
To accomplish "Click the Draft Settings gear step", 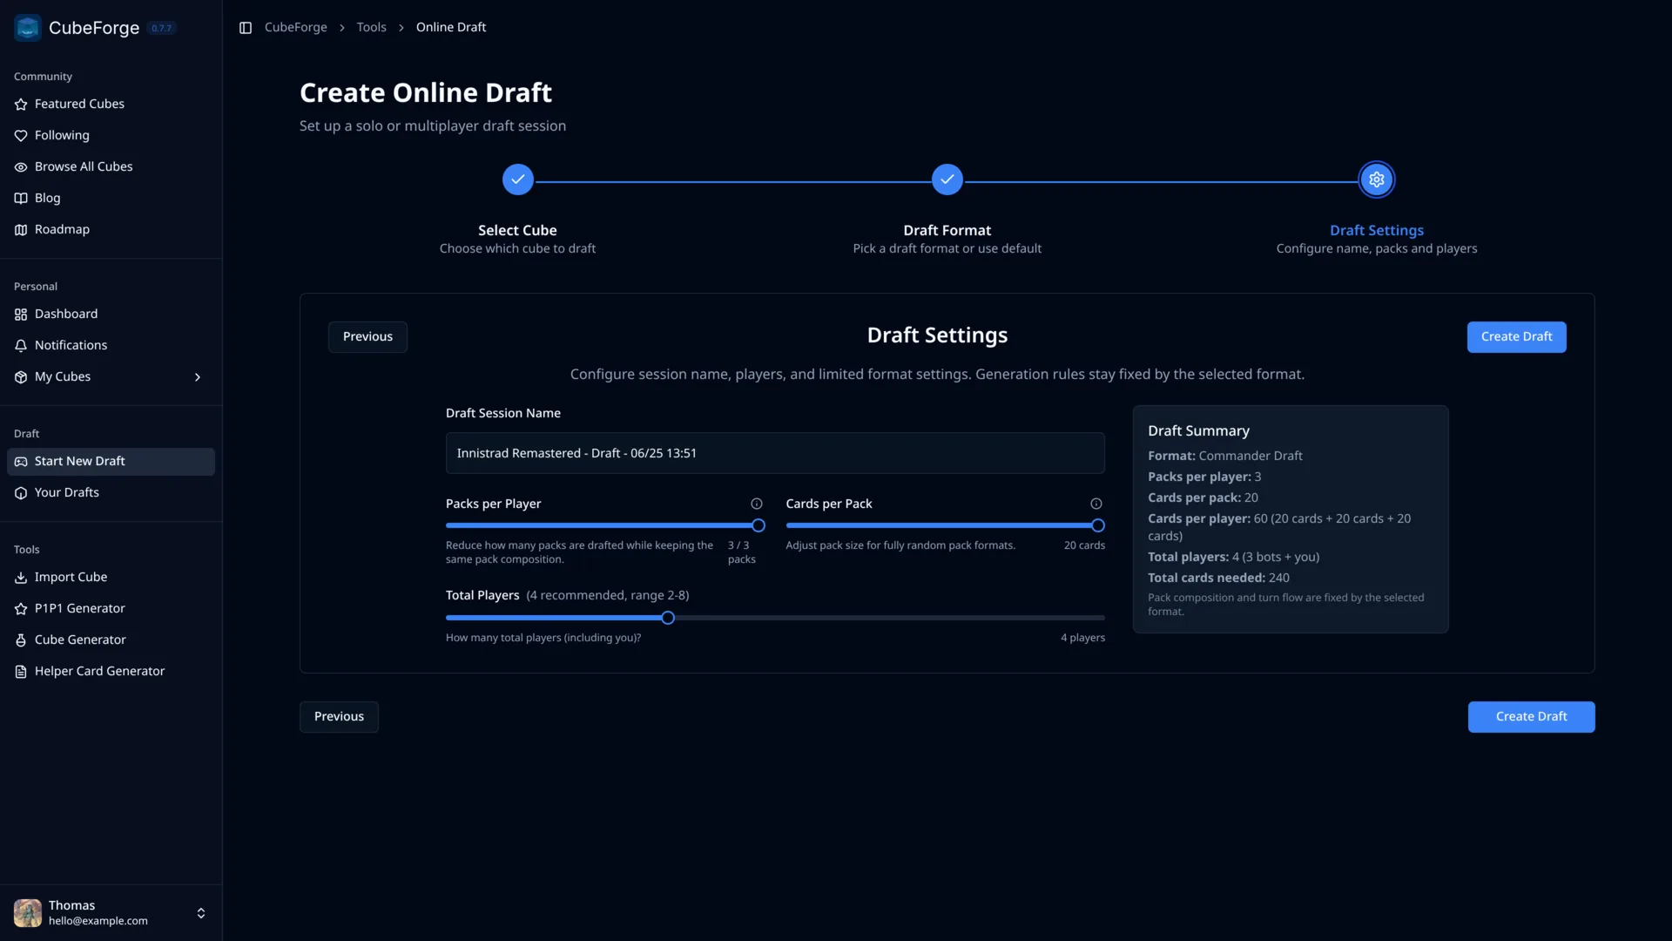I will point(1377,179).
